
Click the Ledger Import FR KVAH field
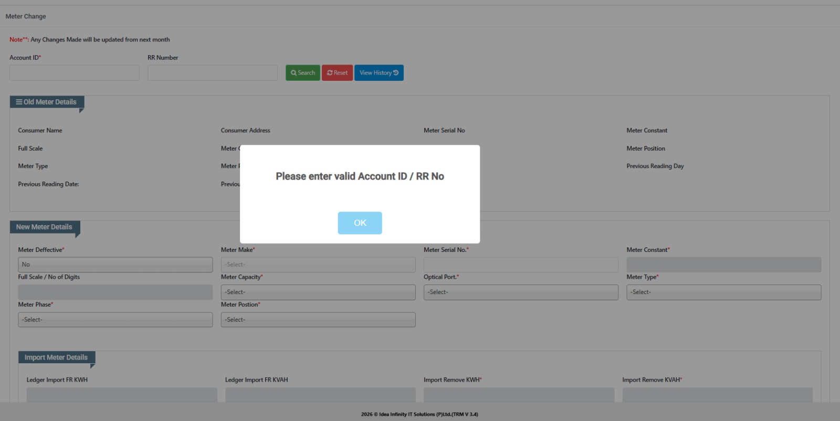click(x=320, y=395)
